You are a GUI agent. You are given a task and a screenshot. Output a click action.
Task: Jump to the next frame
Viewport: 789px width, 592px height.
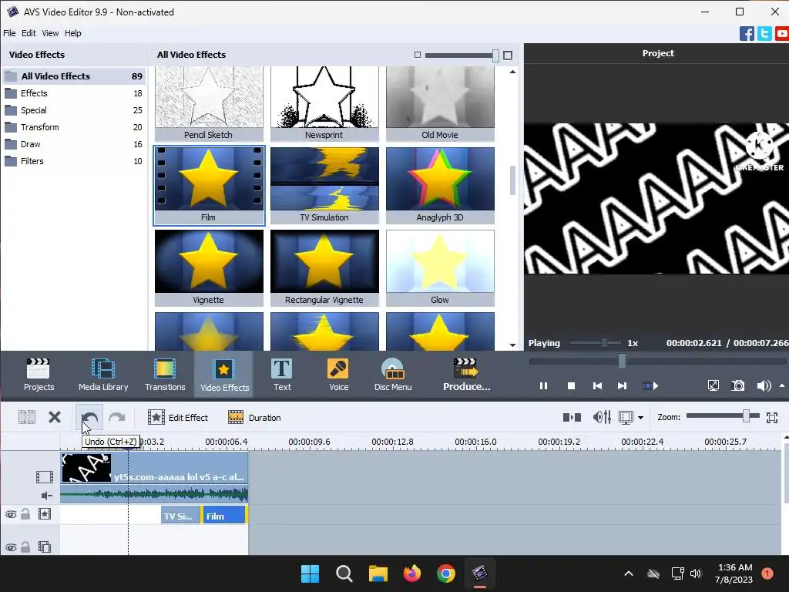[622, 385]
